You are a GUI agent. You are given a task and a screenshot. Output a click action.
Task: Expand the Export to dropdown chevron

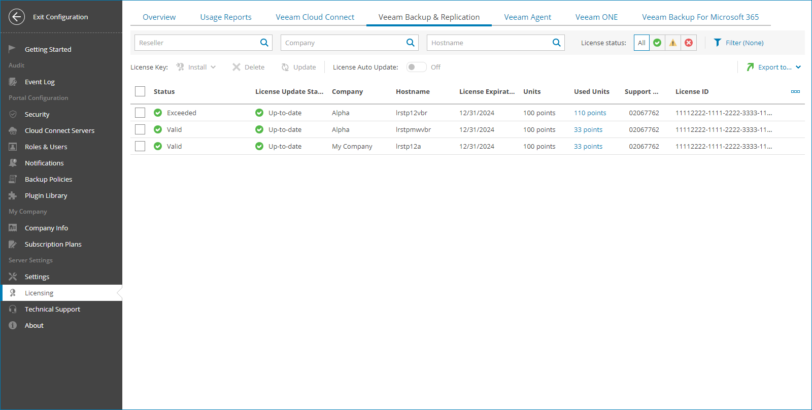[798, 67]
